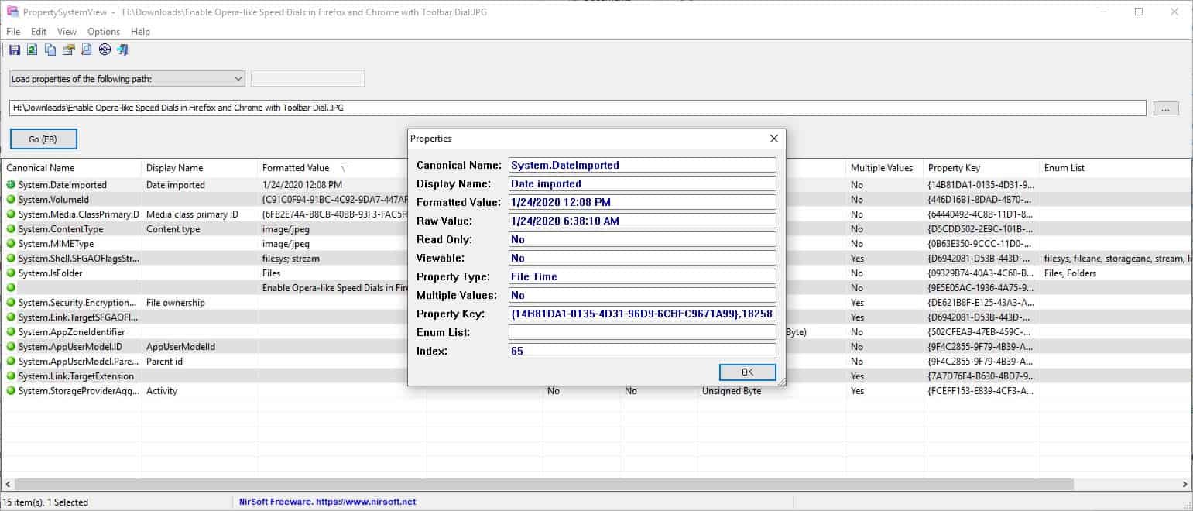Expand the path selection combo box arrow

pyautogui.click(x=237, y=78)
